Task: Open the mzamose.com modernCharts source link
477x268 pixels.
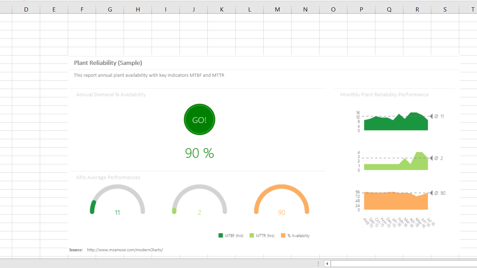Action: (x=125, y=250)
